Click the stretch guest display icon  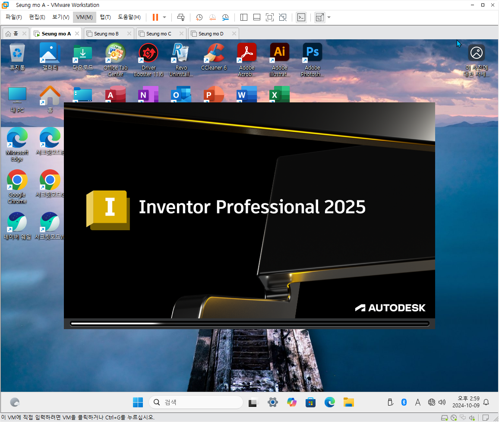319,17
